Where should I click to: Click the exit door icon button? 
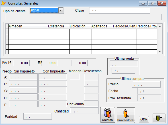159,118
